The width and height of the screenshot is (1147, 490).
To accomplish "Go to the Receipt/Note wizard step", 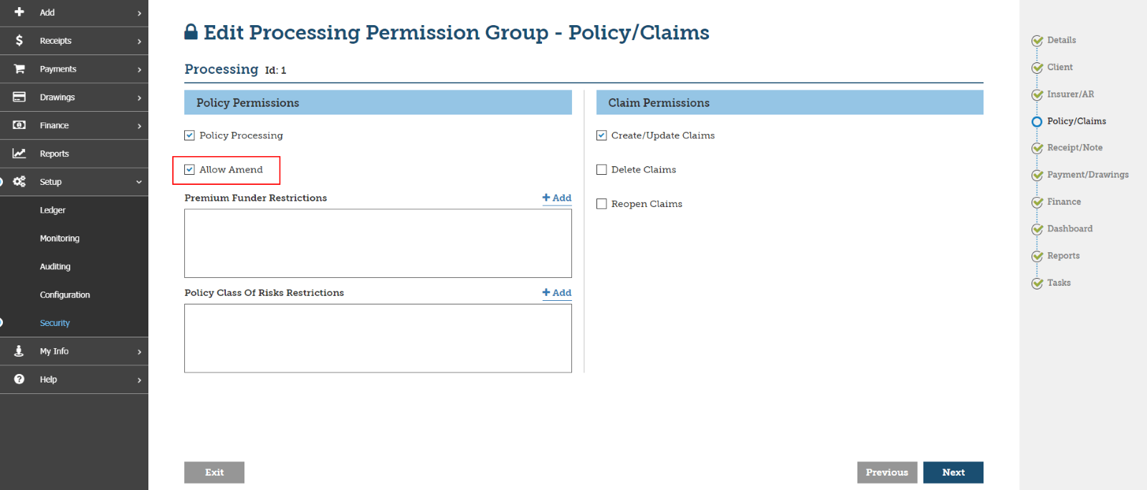I will tap(1074, 148).
